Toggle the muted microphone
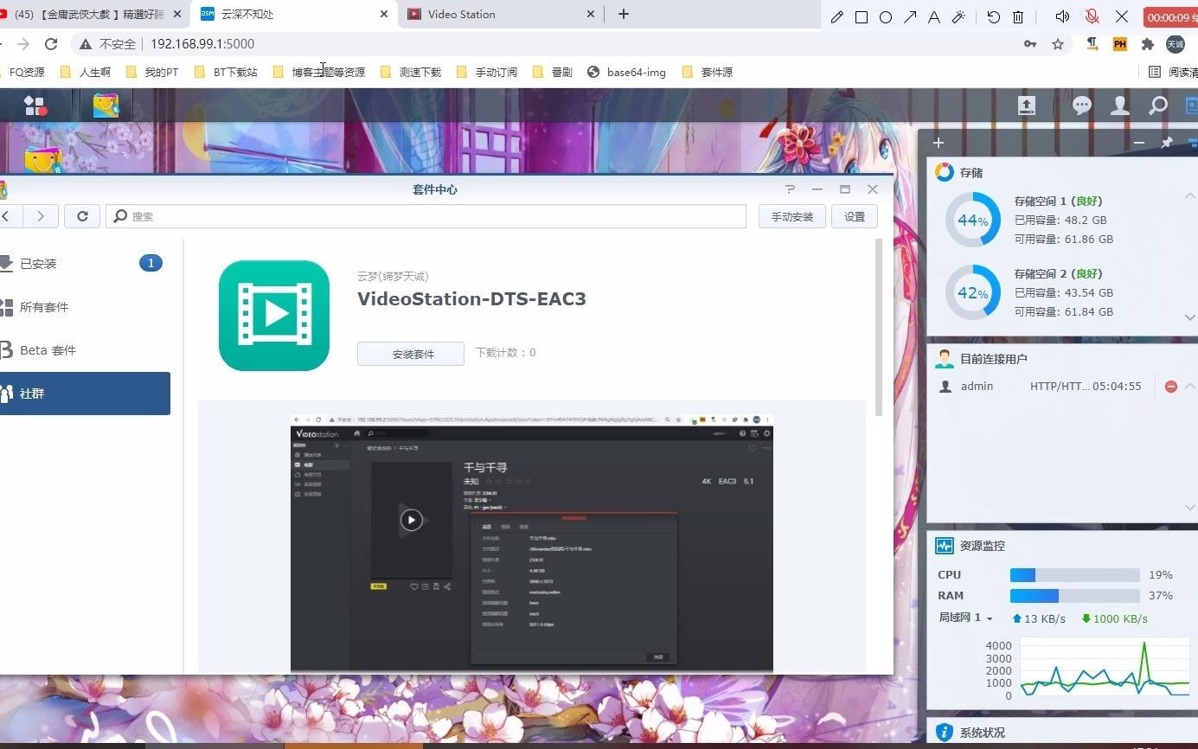The height and width of the screenshot is (749, 1198). [1092, 16]
